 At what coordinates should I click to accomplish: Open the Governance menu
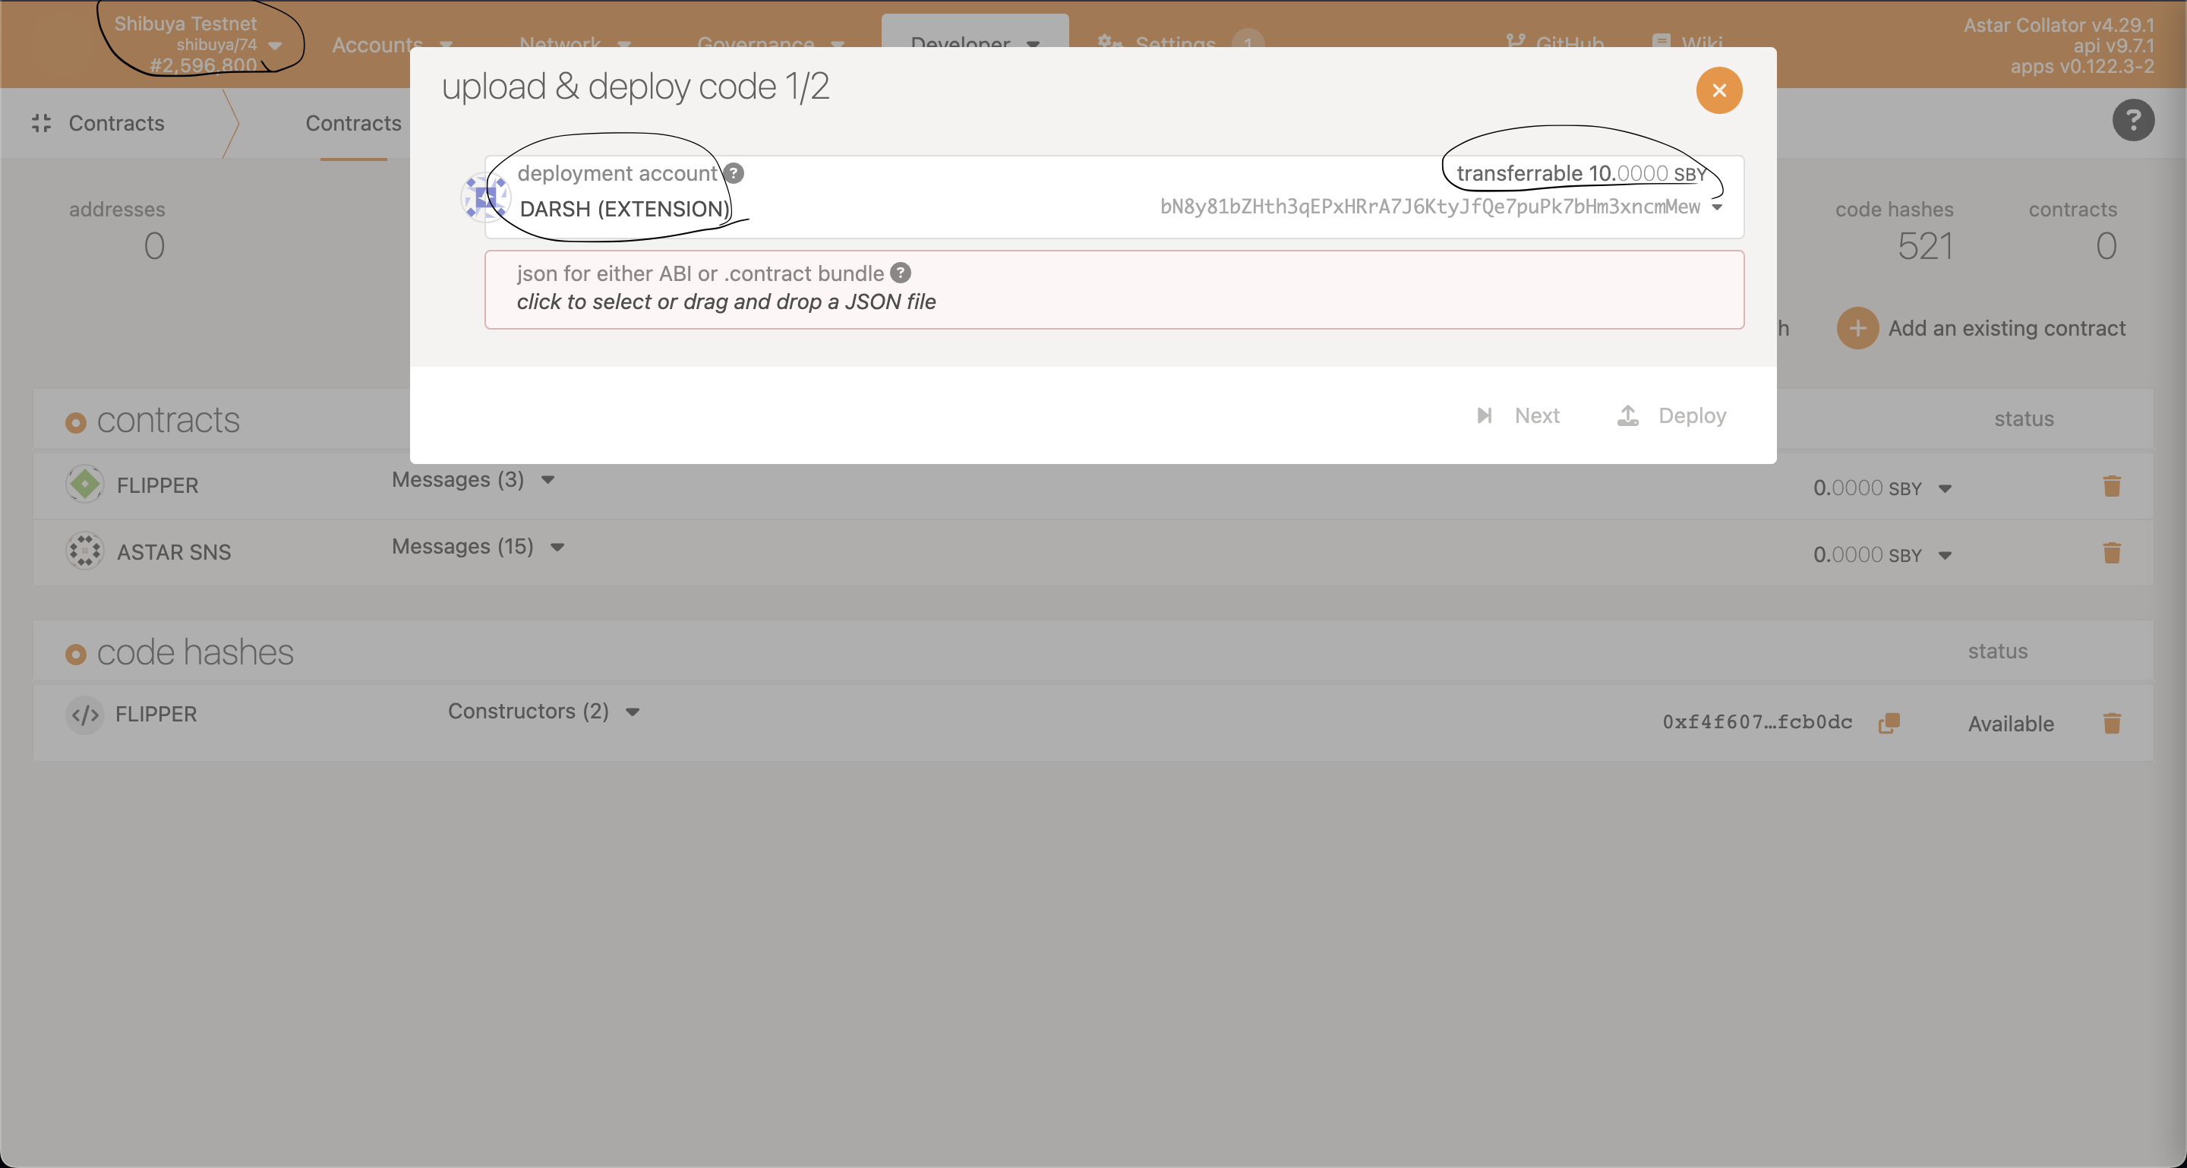point(770,44)
